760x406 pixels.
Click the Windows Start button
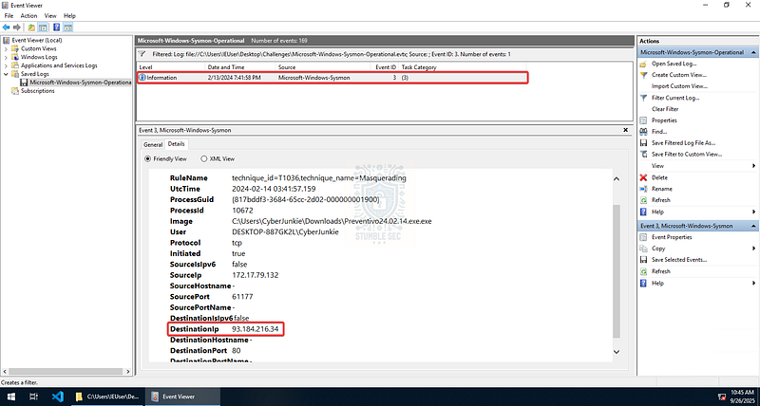point(10,397)
